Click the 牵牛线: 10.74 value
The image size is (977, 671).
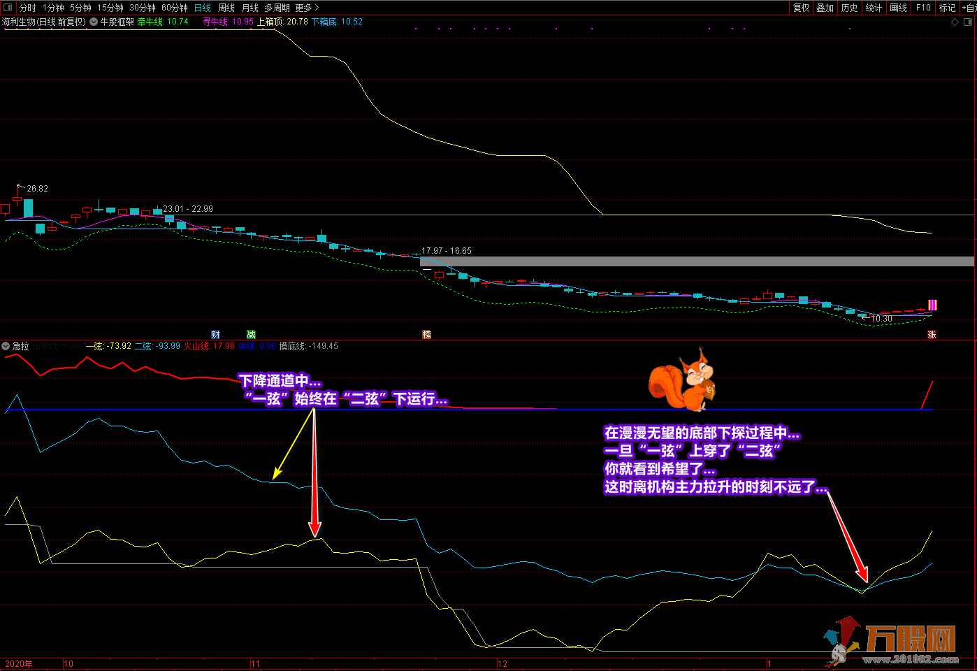point(163,22)
